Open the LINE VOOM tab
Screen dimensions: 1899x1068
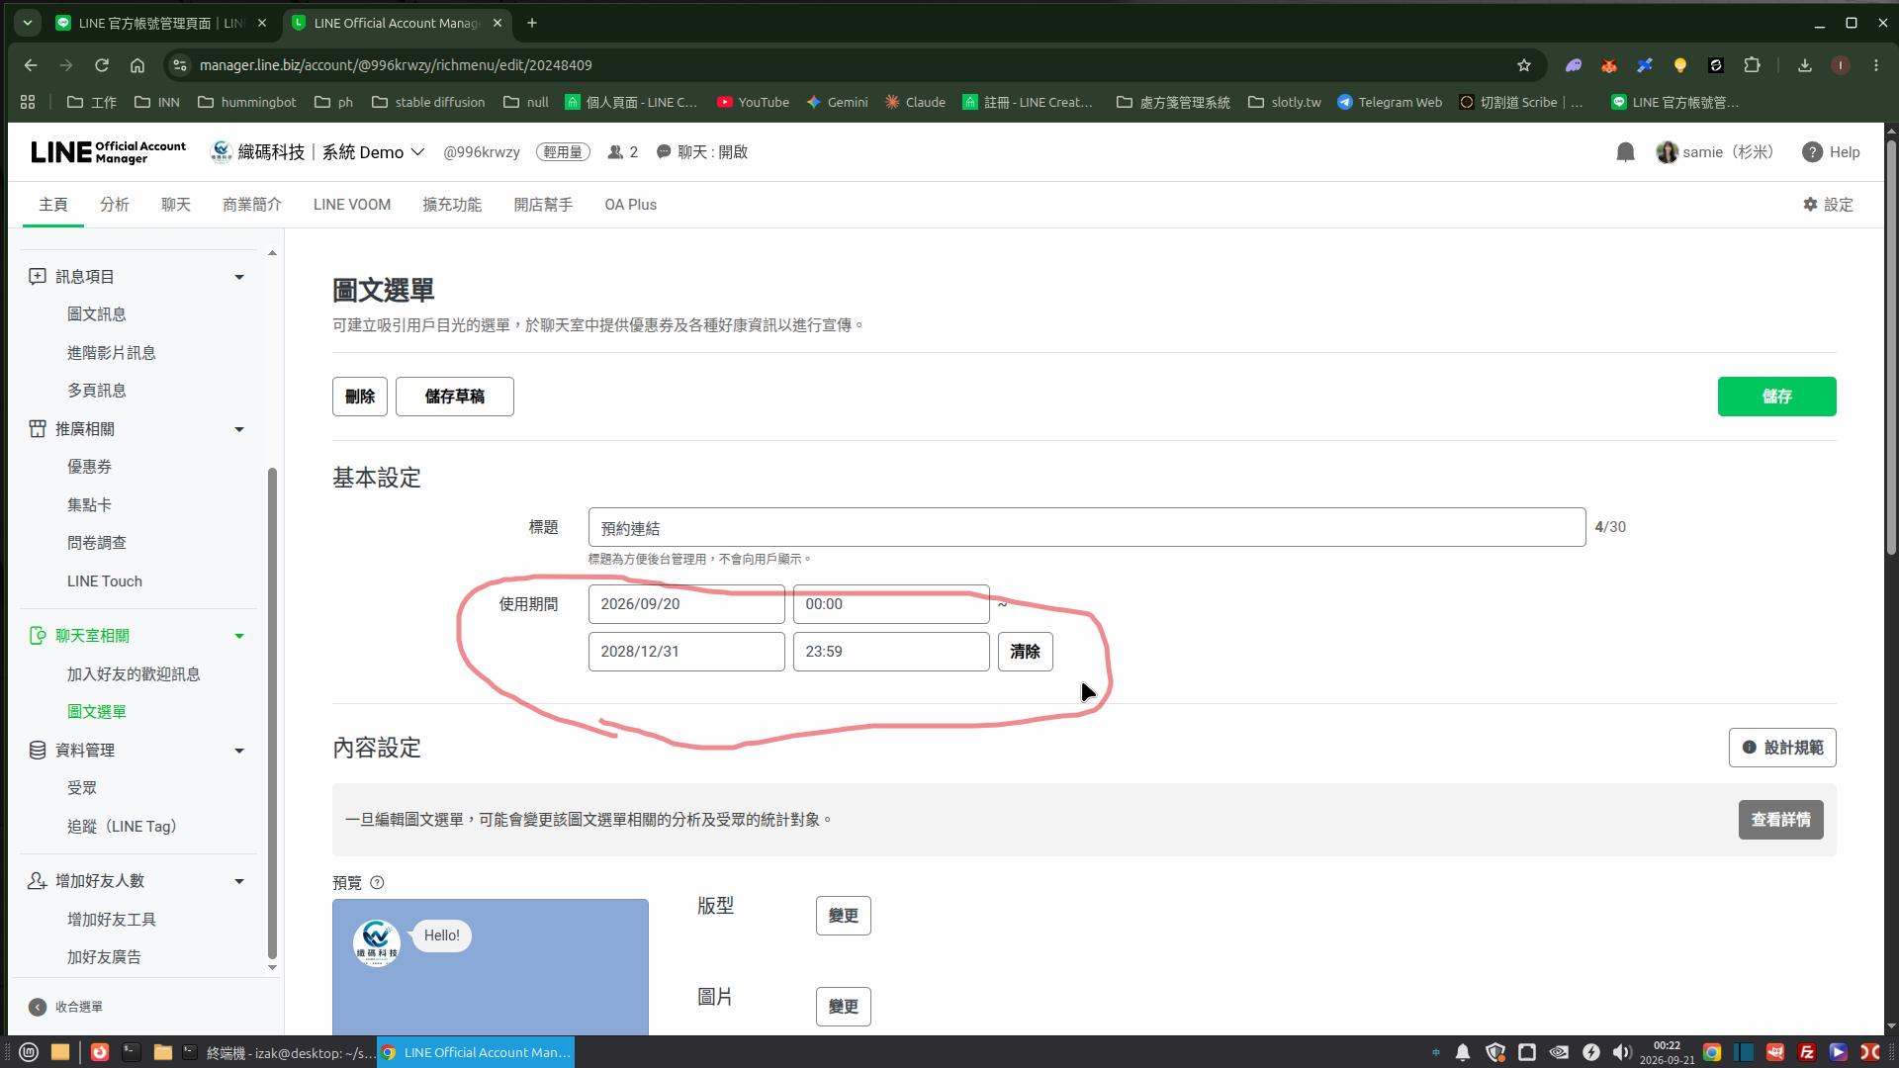click(352, 205)
